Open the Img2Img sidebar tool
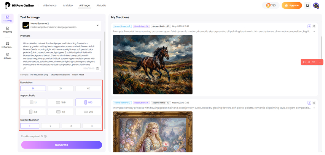This screenshot has height=155, width=325. tap(8, 30)
